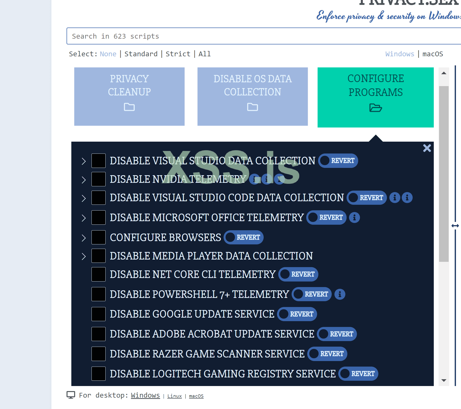Open the Disable OS Data Collection card
Viewport: 461px width, 409px height.
[253, 96]
